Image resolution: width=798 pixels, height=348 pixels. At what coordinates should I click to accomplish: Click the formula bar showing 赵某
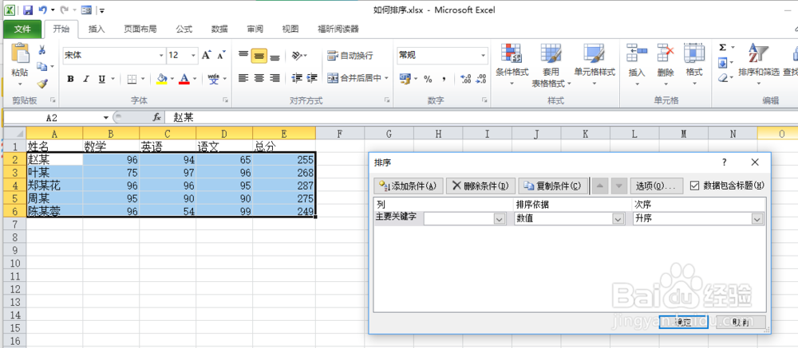pyautogui.click(x=481, y=118)
